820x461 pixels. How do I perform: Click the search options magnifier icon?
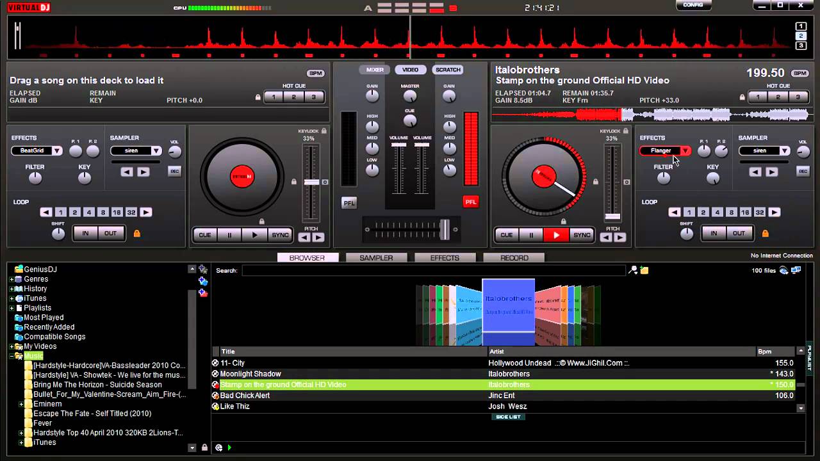pos(633,270)
